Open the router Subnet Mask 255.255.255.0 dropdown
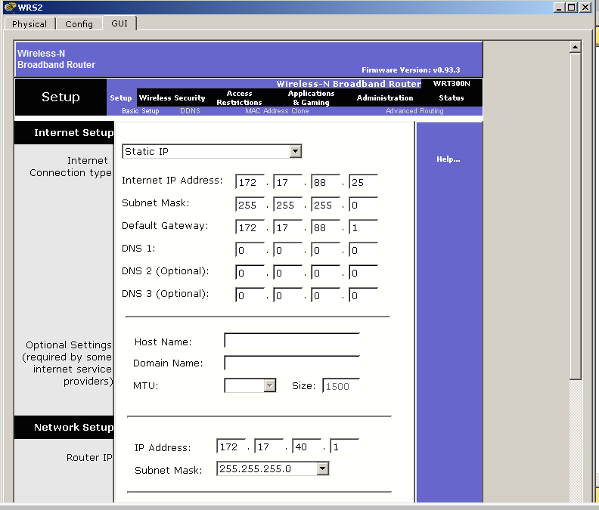The height and width of the screenshot is (510, 599). [x=273, y=468]
